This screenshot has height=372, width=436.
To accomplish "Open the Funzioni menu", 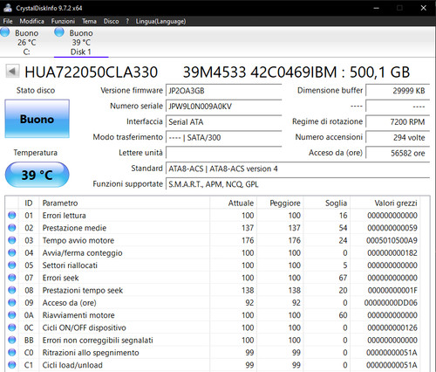I will [x=63, y=21].
